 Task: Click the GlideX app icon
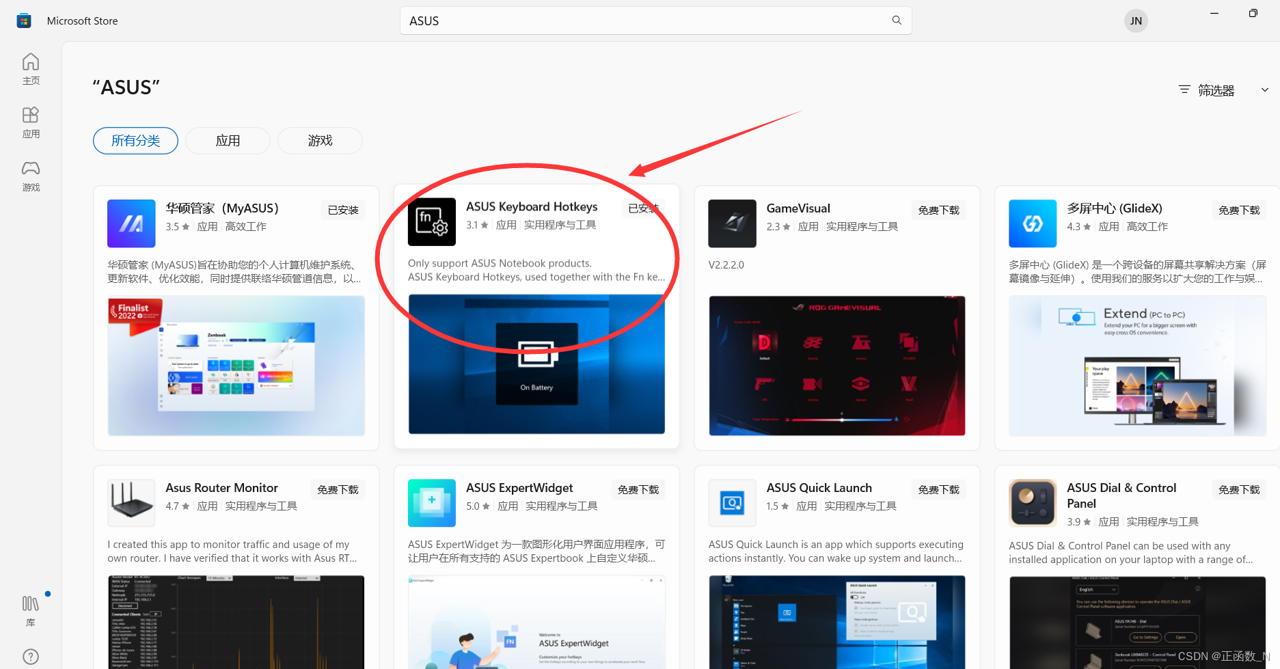pos(1033,223)
